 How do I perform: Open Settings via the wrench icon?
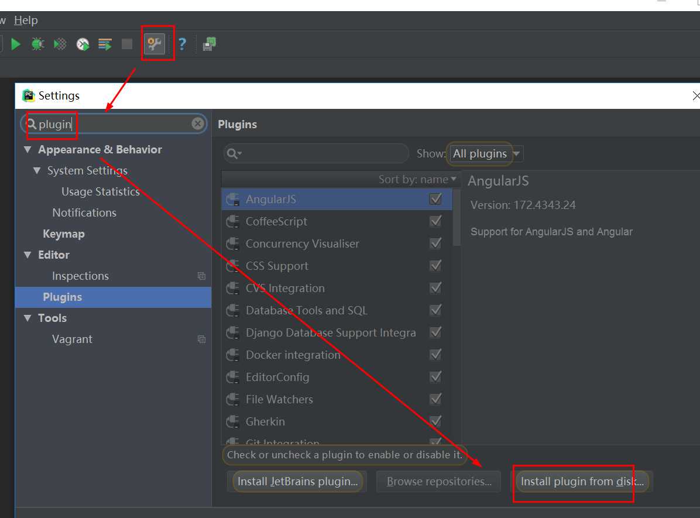click(x=155, y=44)
